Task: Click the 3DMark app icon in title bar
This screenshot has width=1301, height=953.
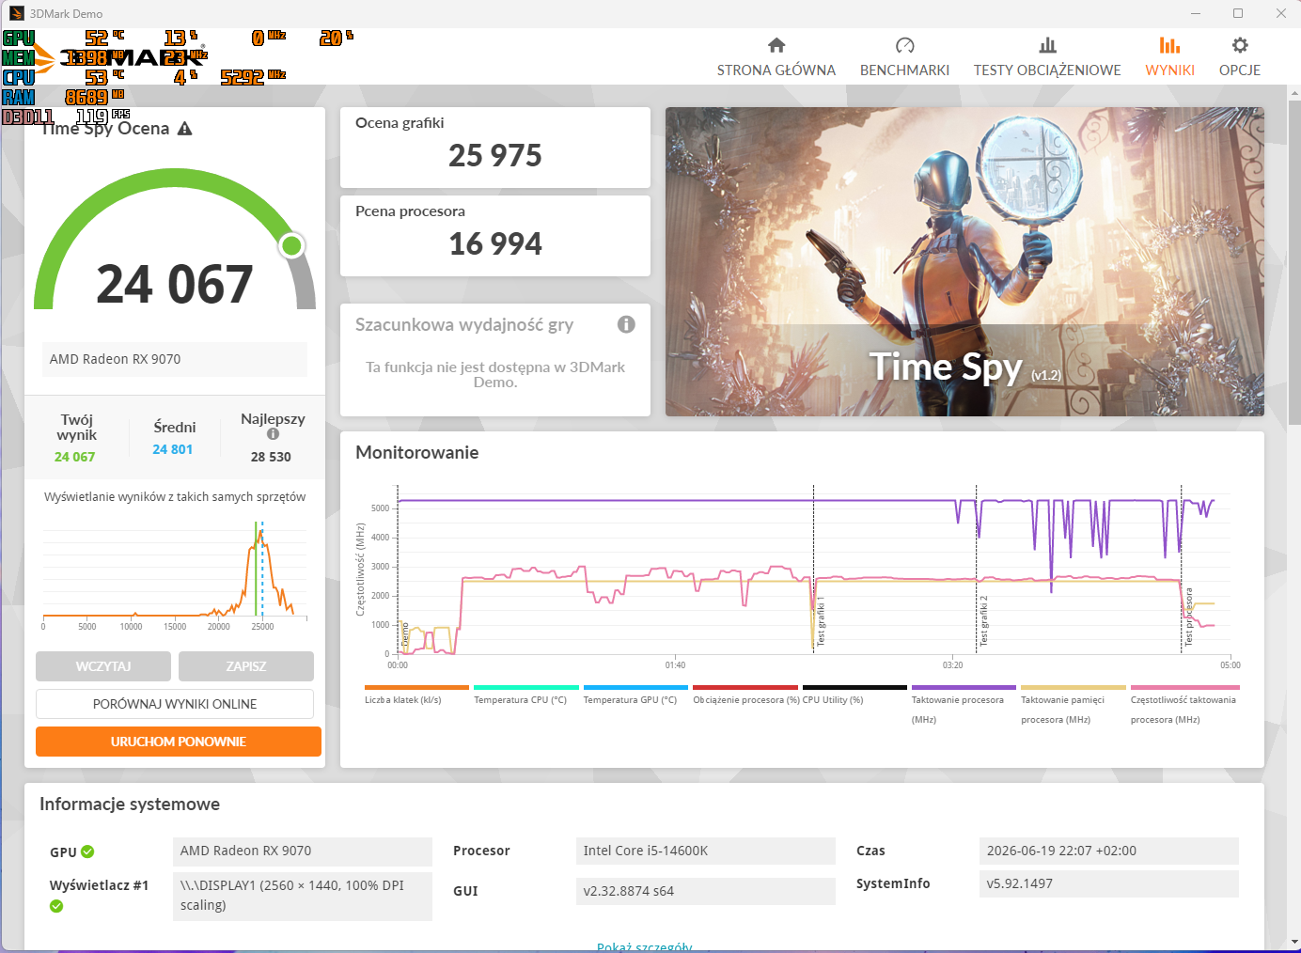Action: (16, 13)
